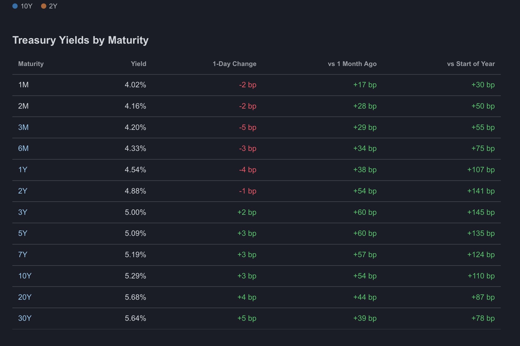This screenshot has height=346, width=520.
Task: Click the +30 bp year-to-date value
Action: 483,85
